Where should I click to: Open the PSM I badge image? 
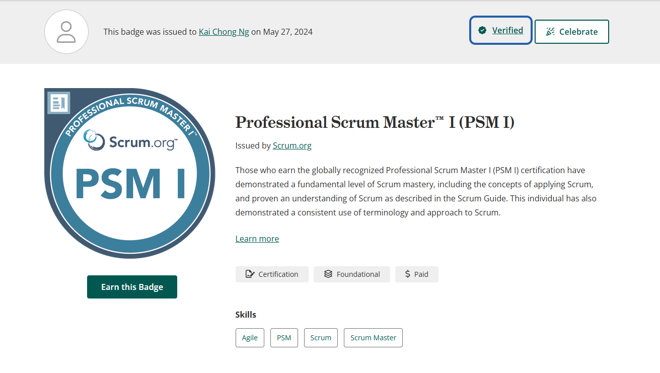[x=130, y=174]
